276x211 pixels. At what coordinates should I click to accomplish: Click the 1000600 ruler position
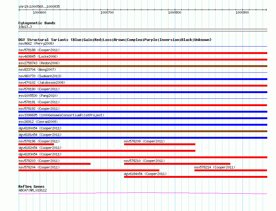[39, 12]
